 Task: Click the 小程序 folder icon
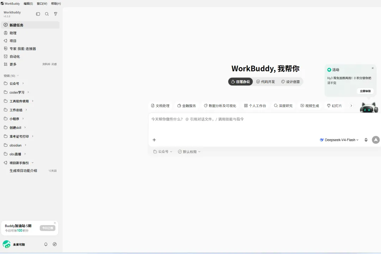(6, 119)
